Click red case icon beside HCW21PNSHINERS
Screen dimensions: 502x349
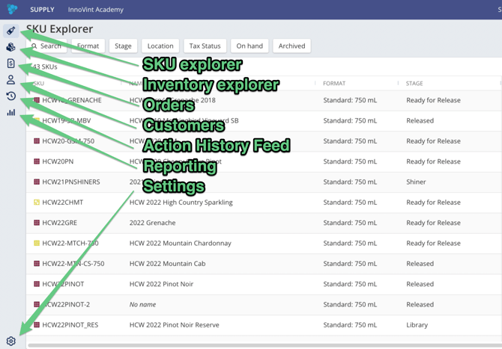click(x=37, y=182)
